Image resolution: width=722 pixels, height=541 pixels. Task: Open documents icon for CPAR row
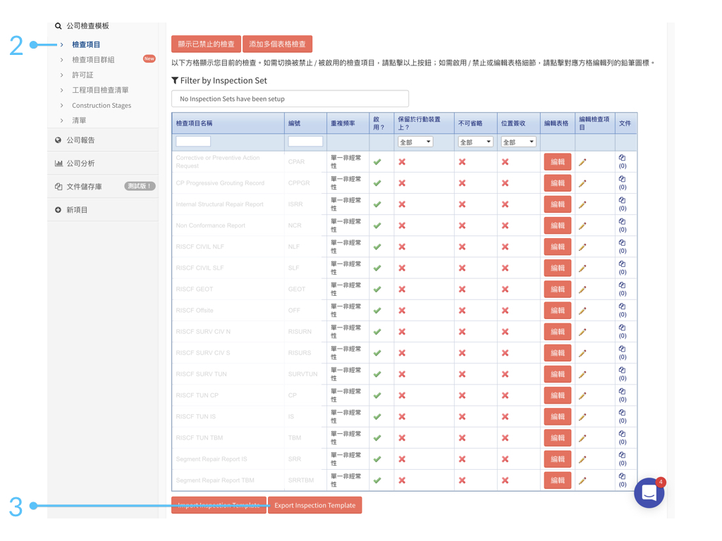click(622, 158)
